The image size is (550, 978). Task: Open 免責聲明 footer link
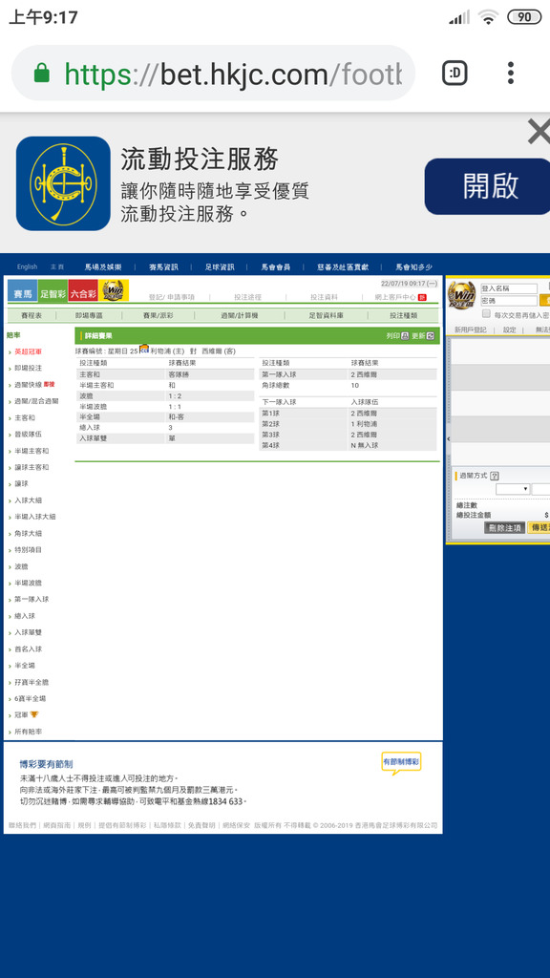click(201, 824)
